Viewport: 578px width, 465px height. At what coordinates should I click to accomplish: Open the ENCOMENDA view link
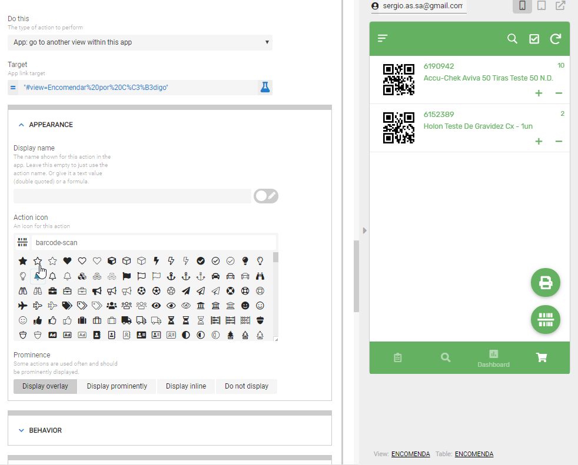coord(411,454)
